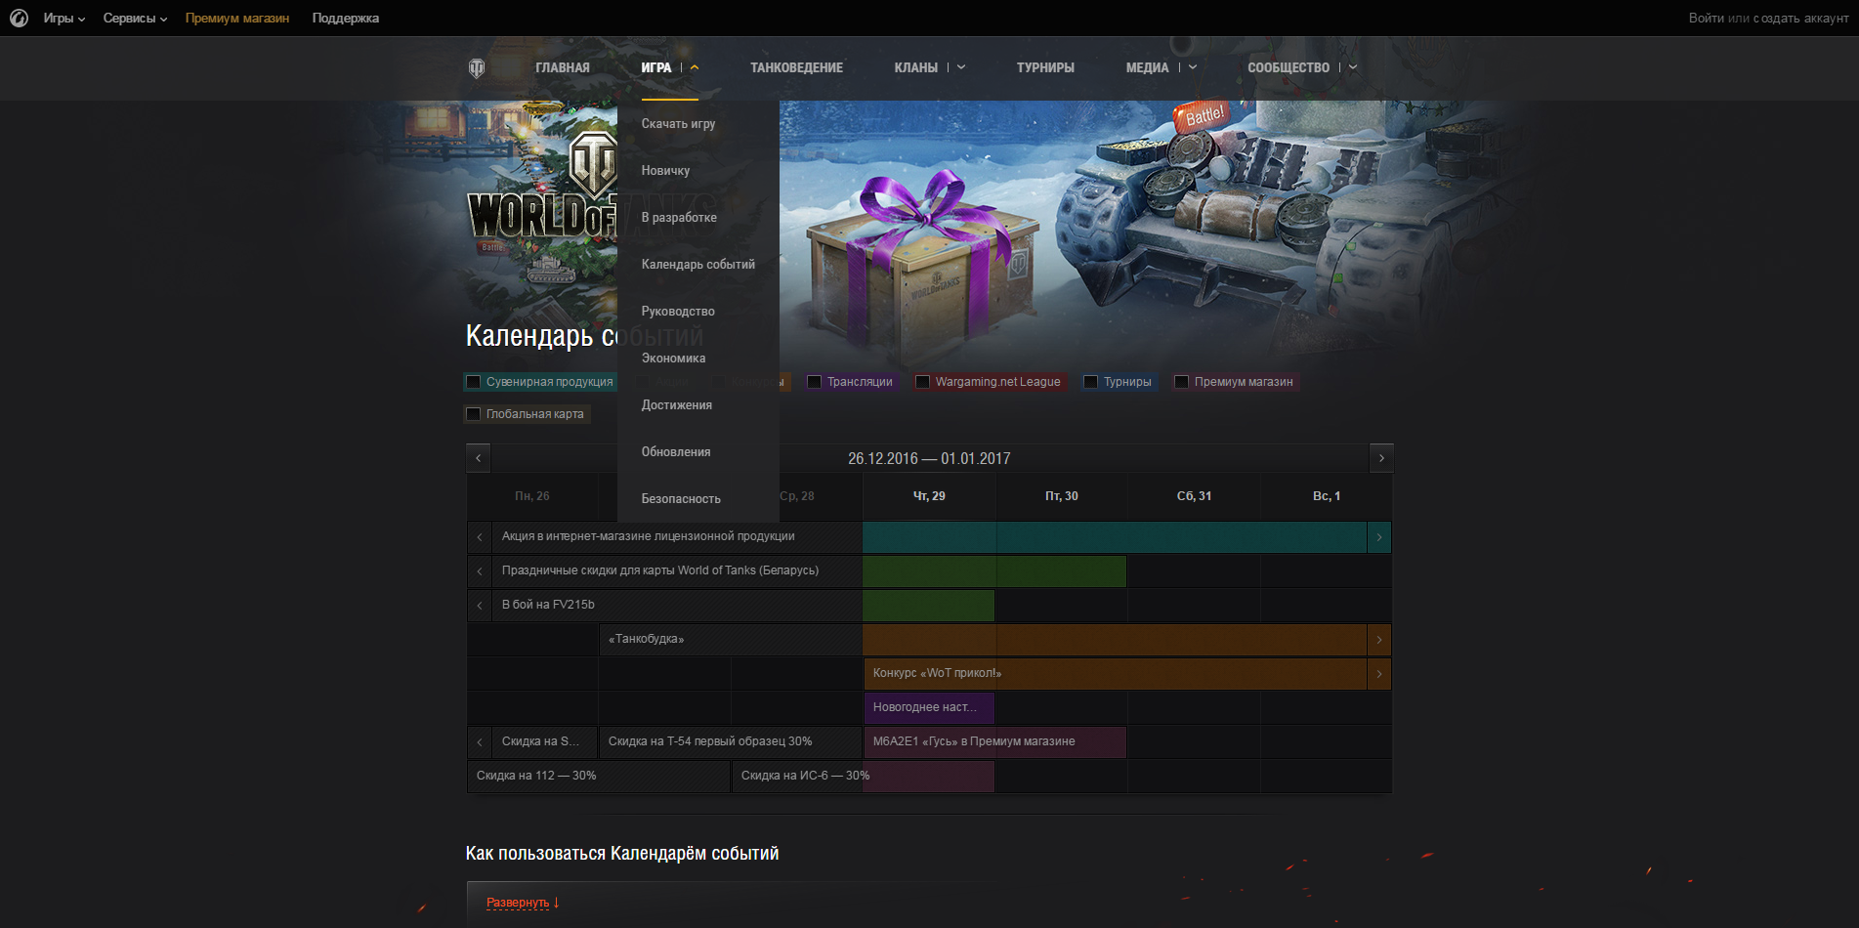Click the Вс, 1 day header
Screen dimensions: 1859x928
click(x=1327, y=496)
